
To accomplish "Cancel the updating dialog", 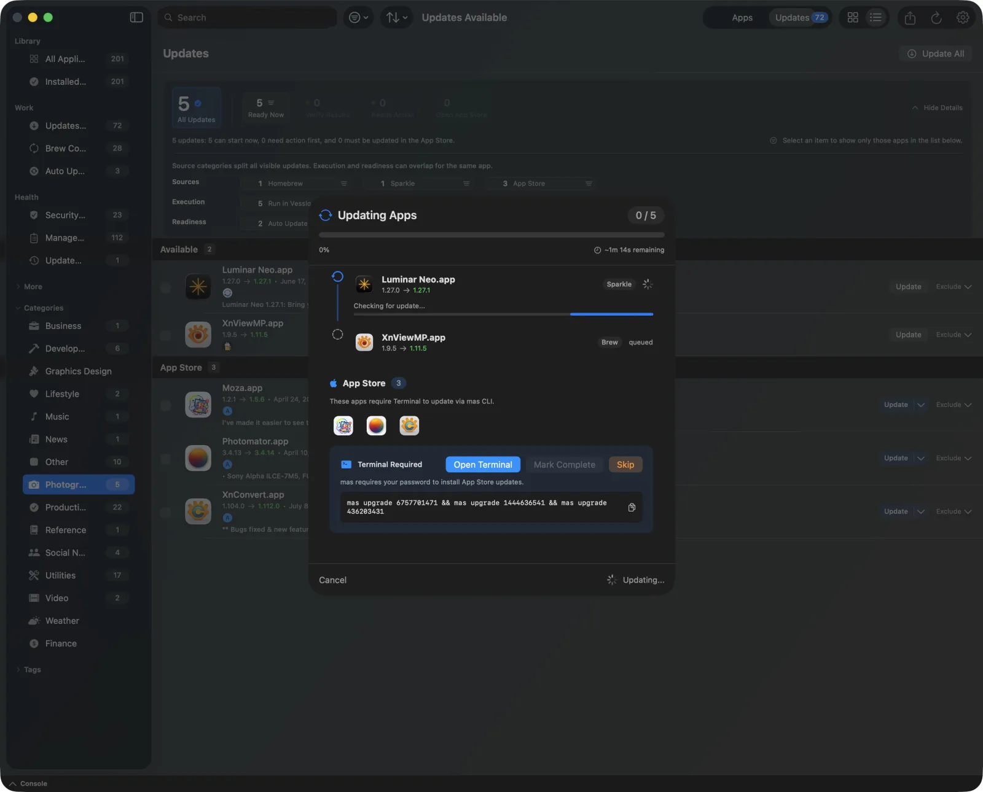I will [333, 580].
